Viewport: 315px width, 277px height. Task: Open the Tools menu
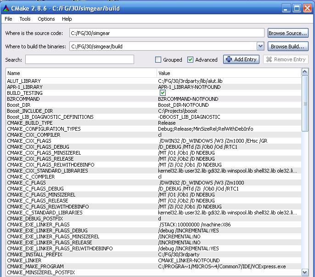(25, 19)
